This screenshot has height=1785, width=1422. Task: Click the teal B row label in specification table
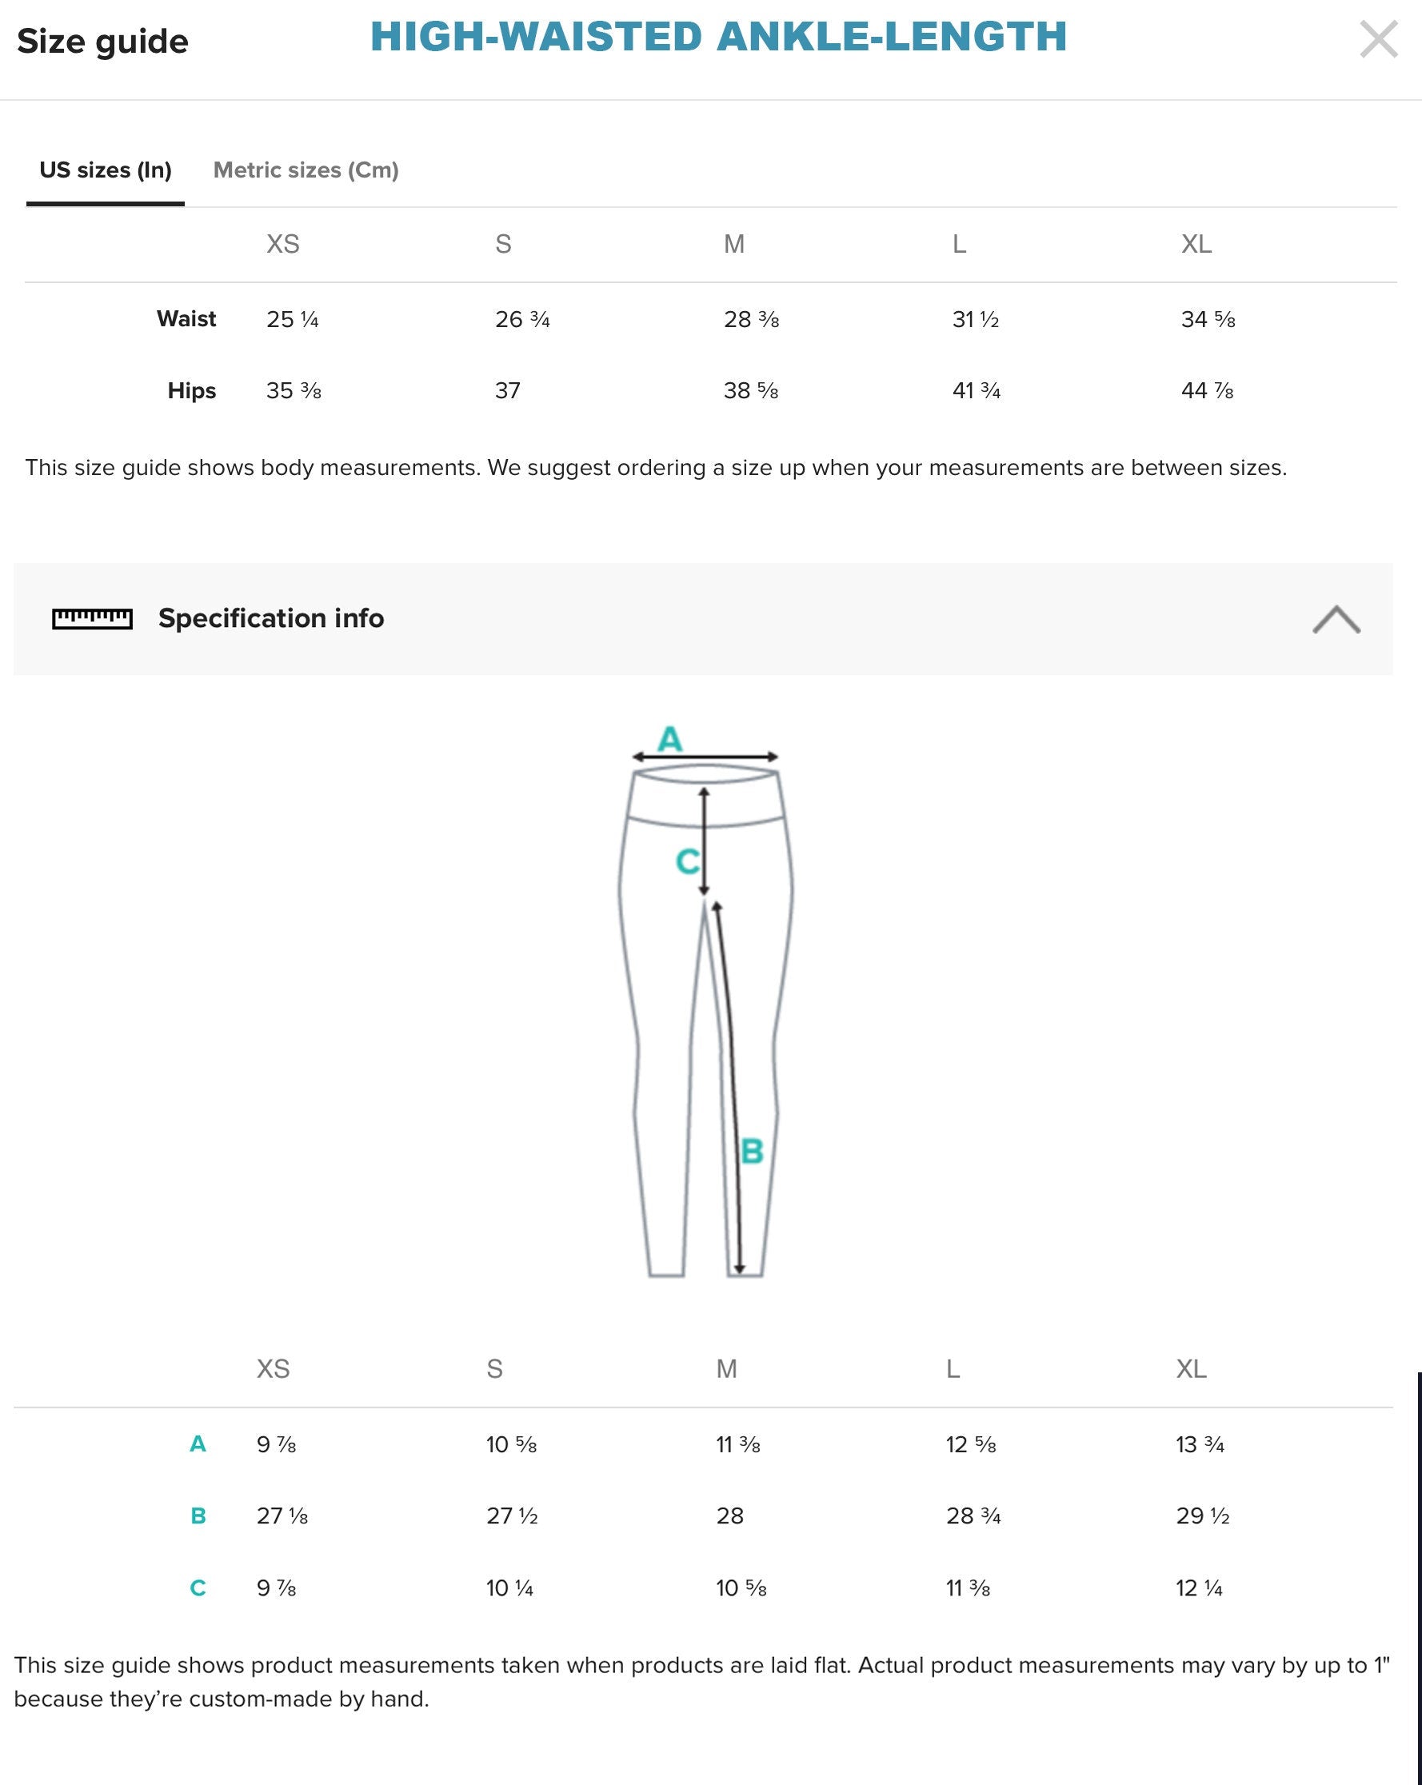coord(198,1516)
